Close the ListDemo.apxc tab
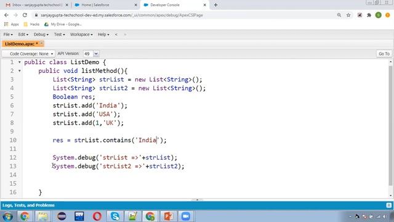The image size is (394, 222). click(x=42, y=44)
